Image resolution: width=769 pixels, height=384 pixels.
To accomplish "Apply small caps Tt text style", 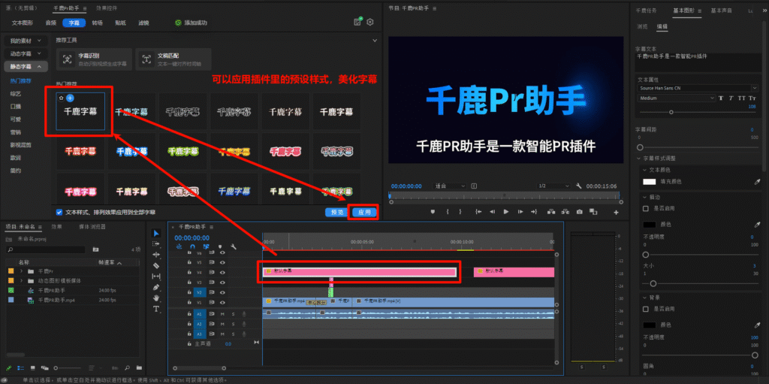I will click(753, 98).
